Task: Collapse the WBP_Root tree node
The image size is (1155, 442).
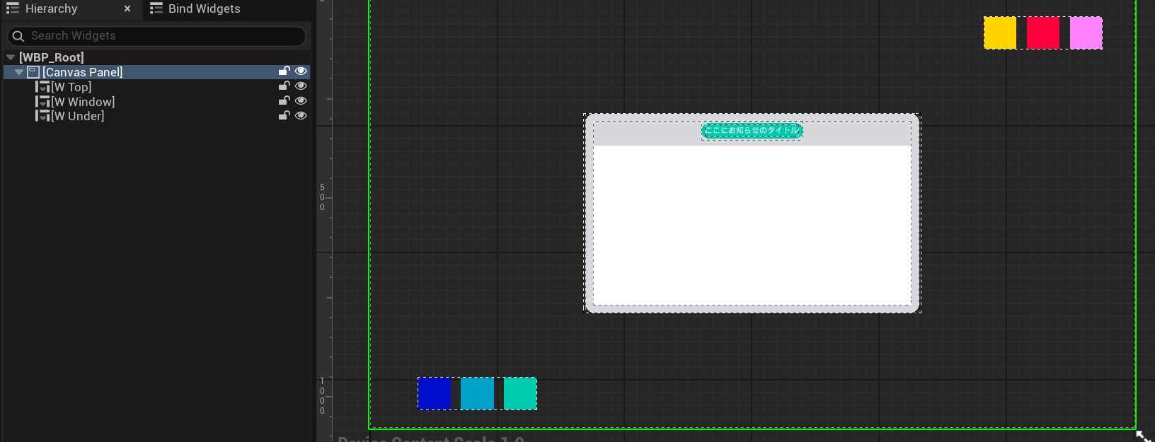Action: tap(11, 57)
